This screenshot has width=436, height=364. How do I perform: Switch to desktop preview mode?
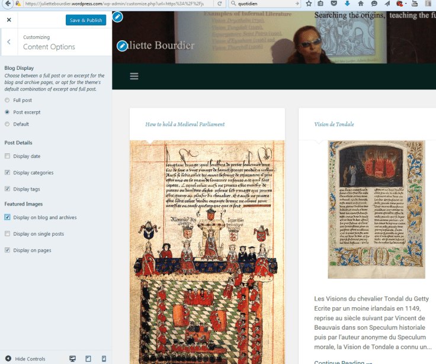pyautogui.click(x=73, y=359)
